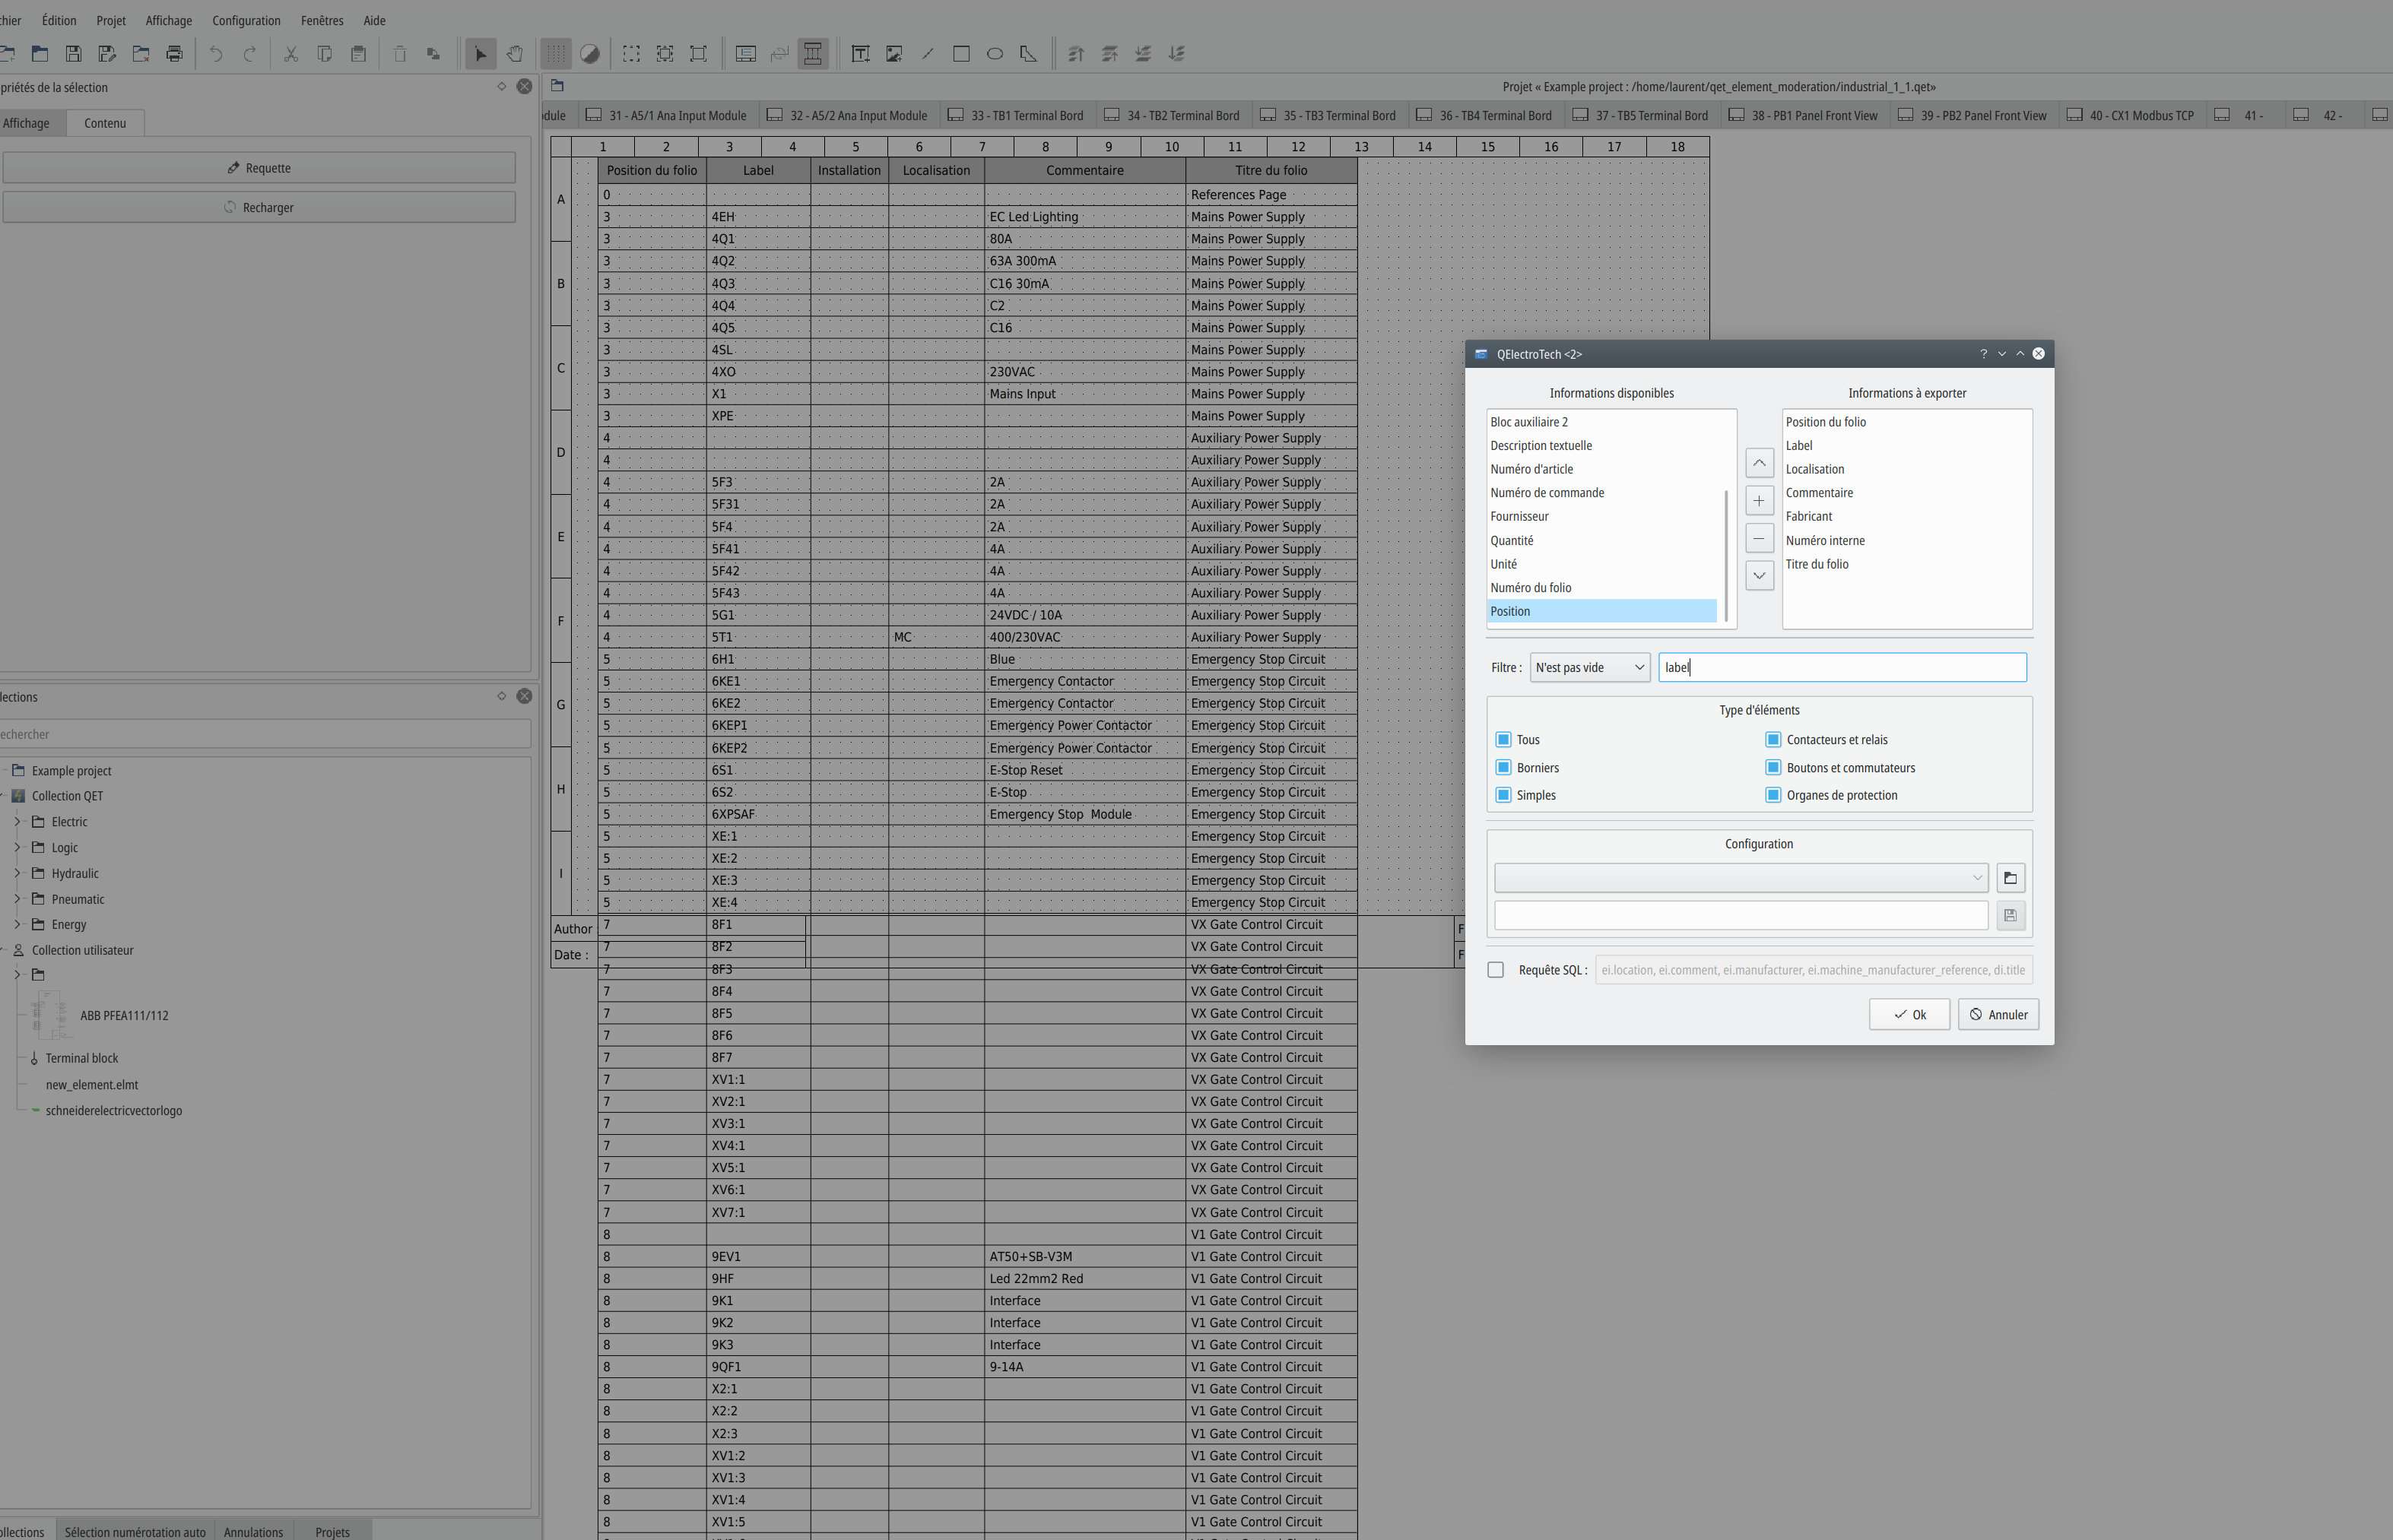Image resolution: width=2393 pixels, height=1540 pixels.
Task: Click the Annuler button
Action: tap(1999, 1015)
